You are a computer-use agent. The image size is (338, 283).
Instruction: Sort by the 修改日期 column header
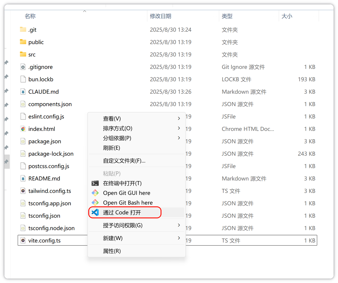161,16
